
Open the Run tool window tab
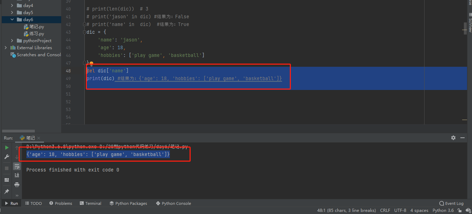point(11,203)
